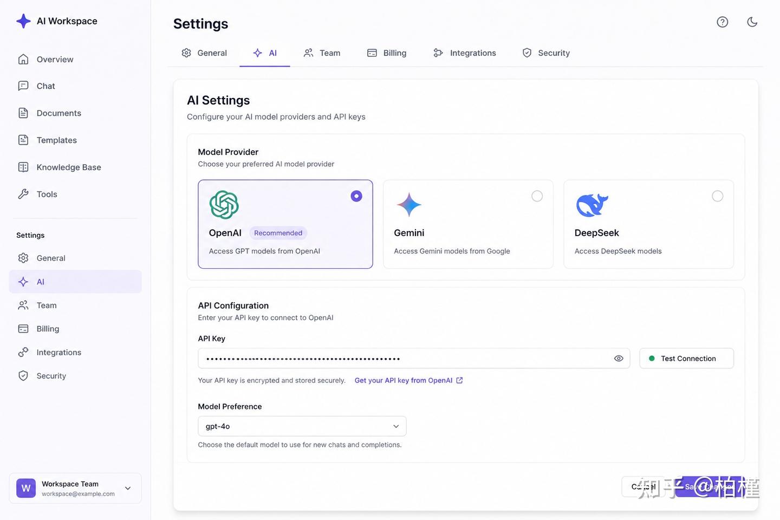Click the people icon beside sidebar Team
780x520 pixels.
coord(23,305)
